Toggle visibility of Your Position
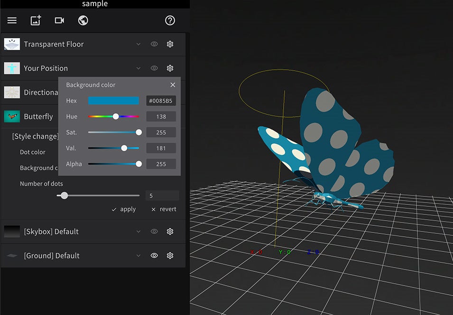Screen dimensions: 453x315 (154, 68)
